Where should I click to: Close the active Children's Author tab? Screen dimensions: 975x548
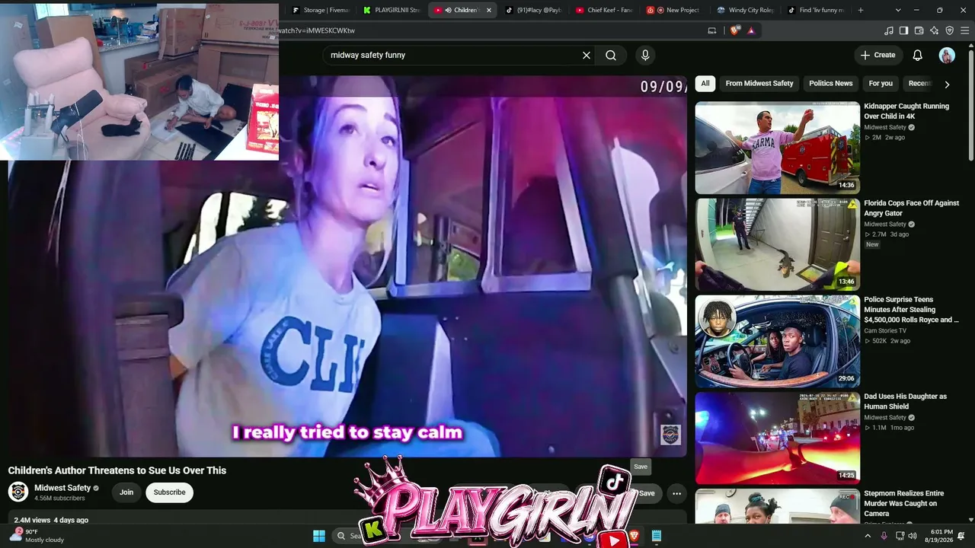click(489, 11)
